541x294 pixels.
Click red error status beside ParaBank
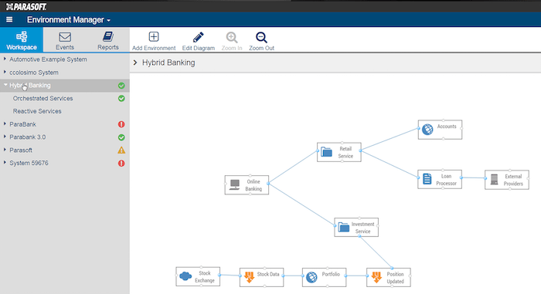(x=121, y=124)
